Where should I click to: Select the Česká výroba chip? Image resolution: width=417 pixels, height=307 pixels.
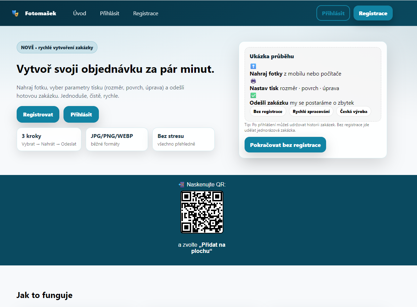click(353, 111)
